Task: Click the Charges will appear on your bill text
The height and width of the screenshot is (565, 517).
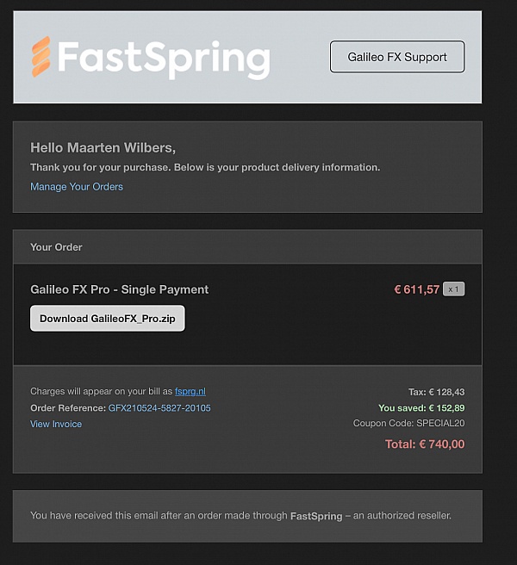Action: point(101,391)
